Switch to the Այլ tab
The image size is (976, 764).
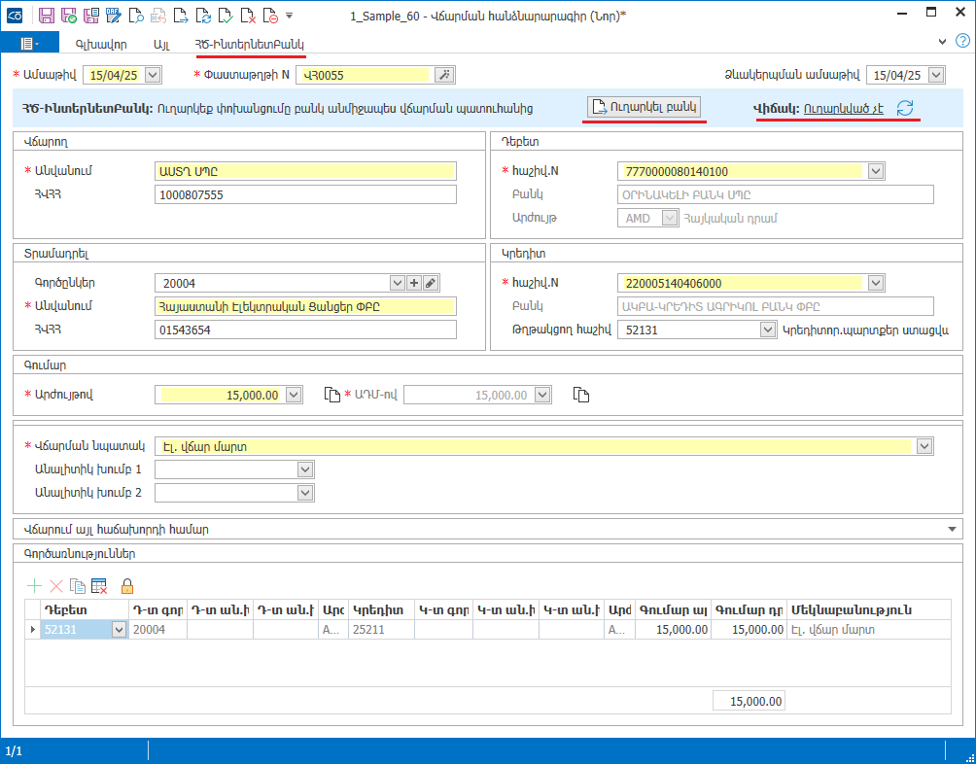161,45
